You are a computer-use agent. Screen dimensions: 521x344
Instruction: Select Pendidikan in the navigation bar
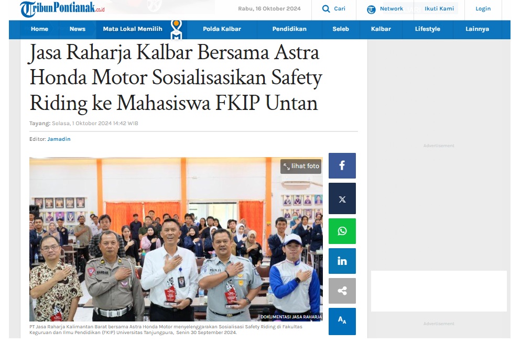click(x=289, y=29)
